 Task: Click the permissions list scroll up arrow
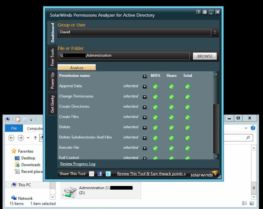pyautogui.click(x=216, y=74)
